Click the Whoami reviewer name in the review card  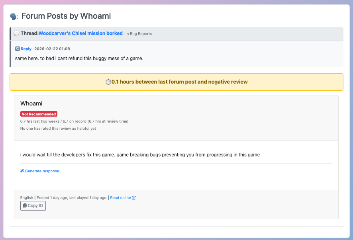(31, 103)
